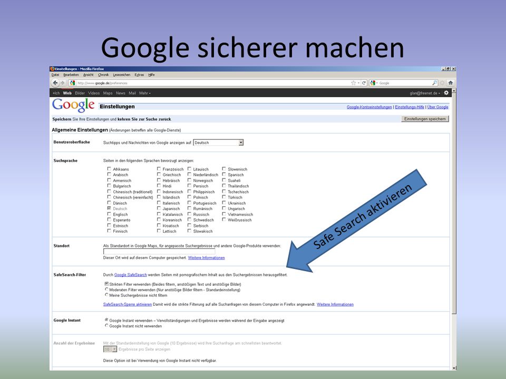Viewport: 506px width, 379px height.
Task: Open the Lesezeichen menu
Action: [x=122, y=75]
